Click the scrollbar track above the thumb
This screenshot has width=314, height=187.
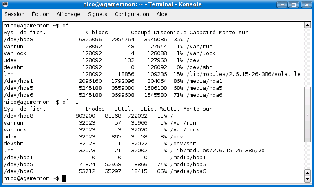(308, 57)
